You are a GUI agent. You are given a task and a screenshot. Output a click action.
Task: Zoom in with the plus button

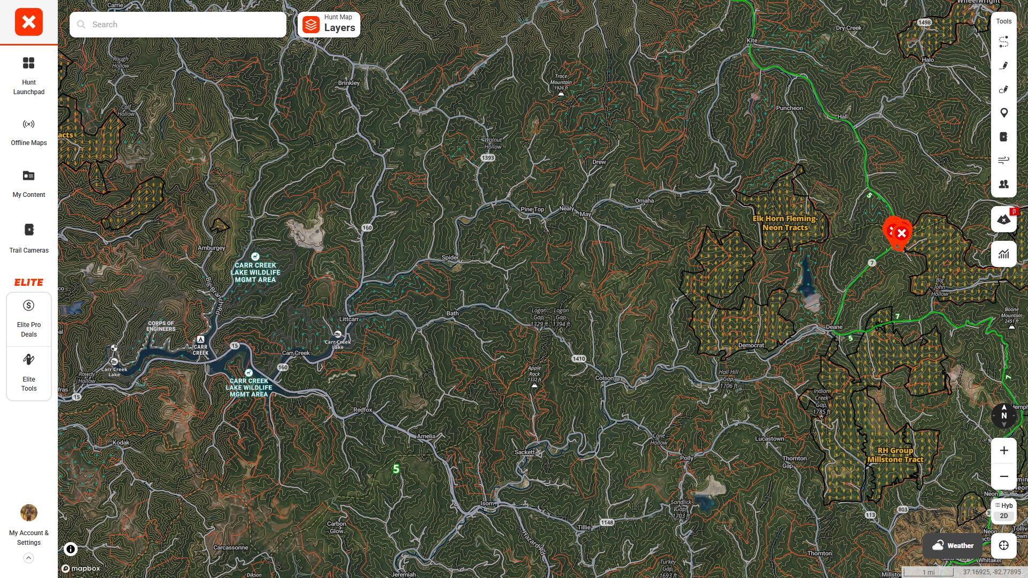click(x=1003, y=451)
